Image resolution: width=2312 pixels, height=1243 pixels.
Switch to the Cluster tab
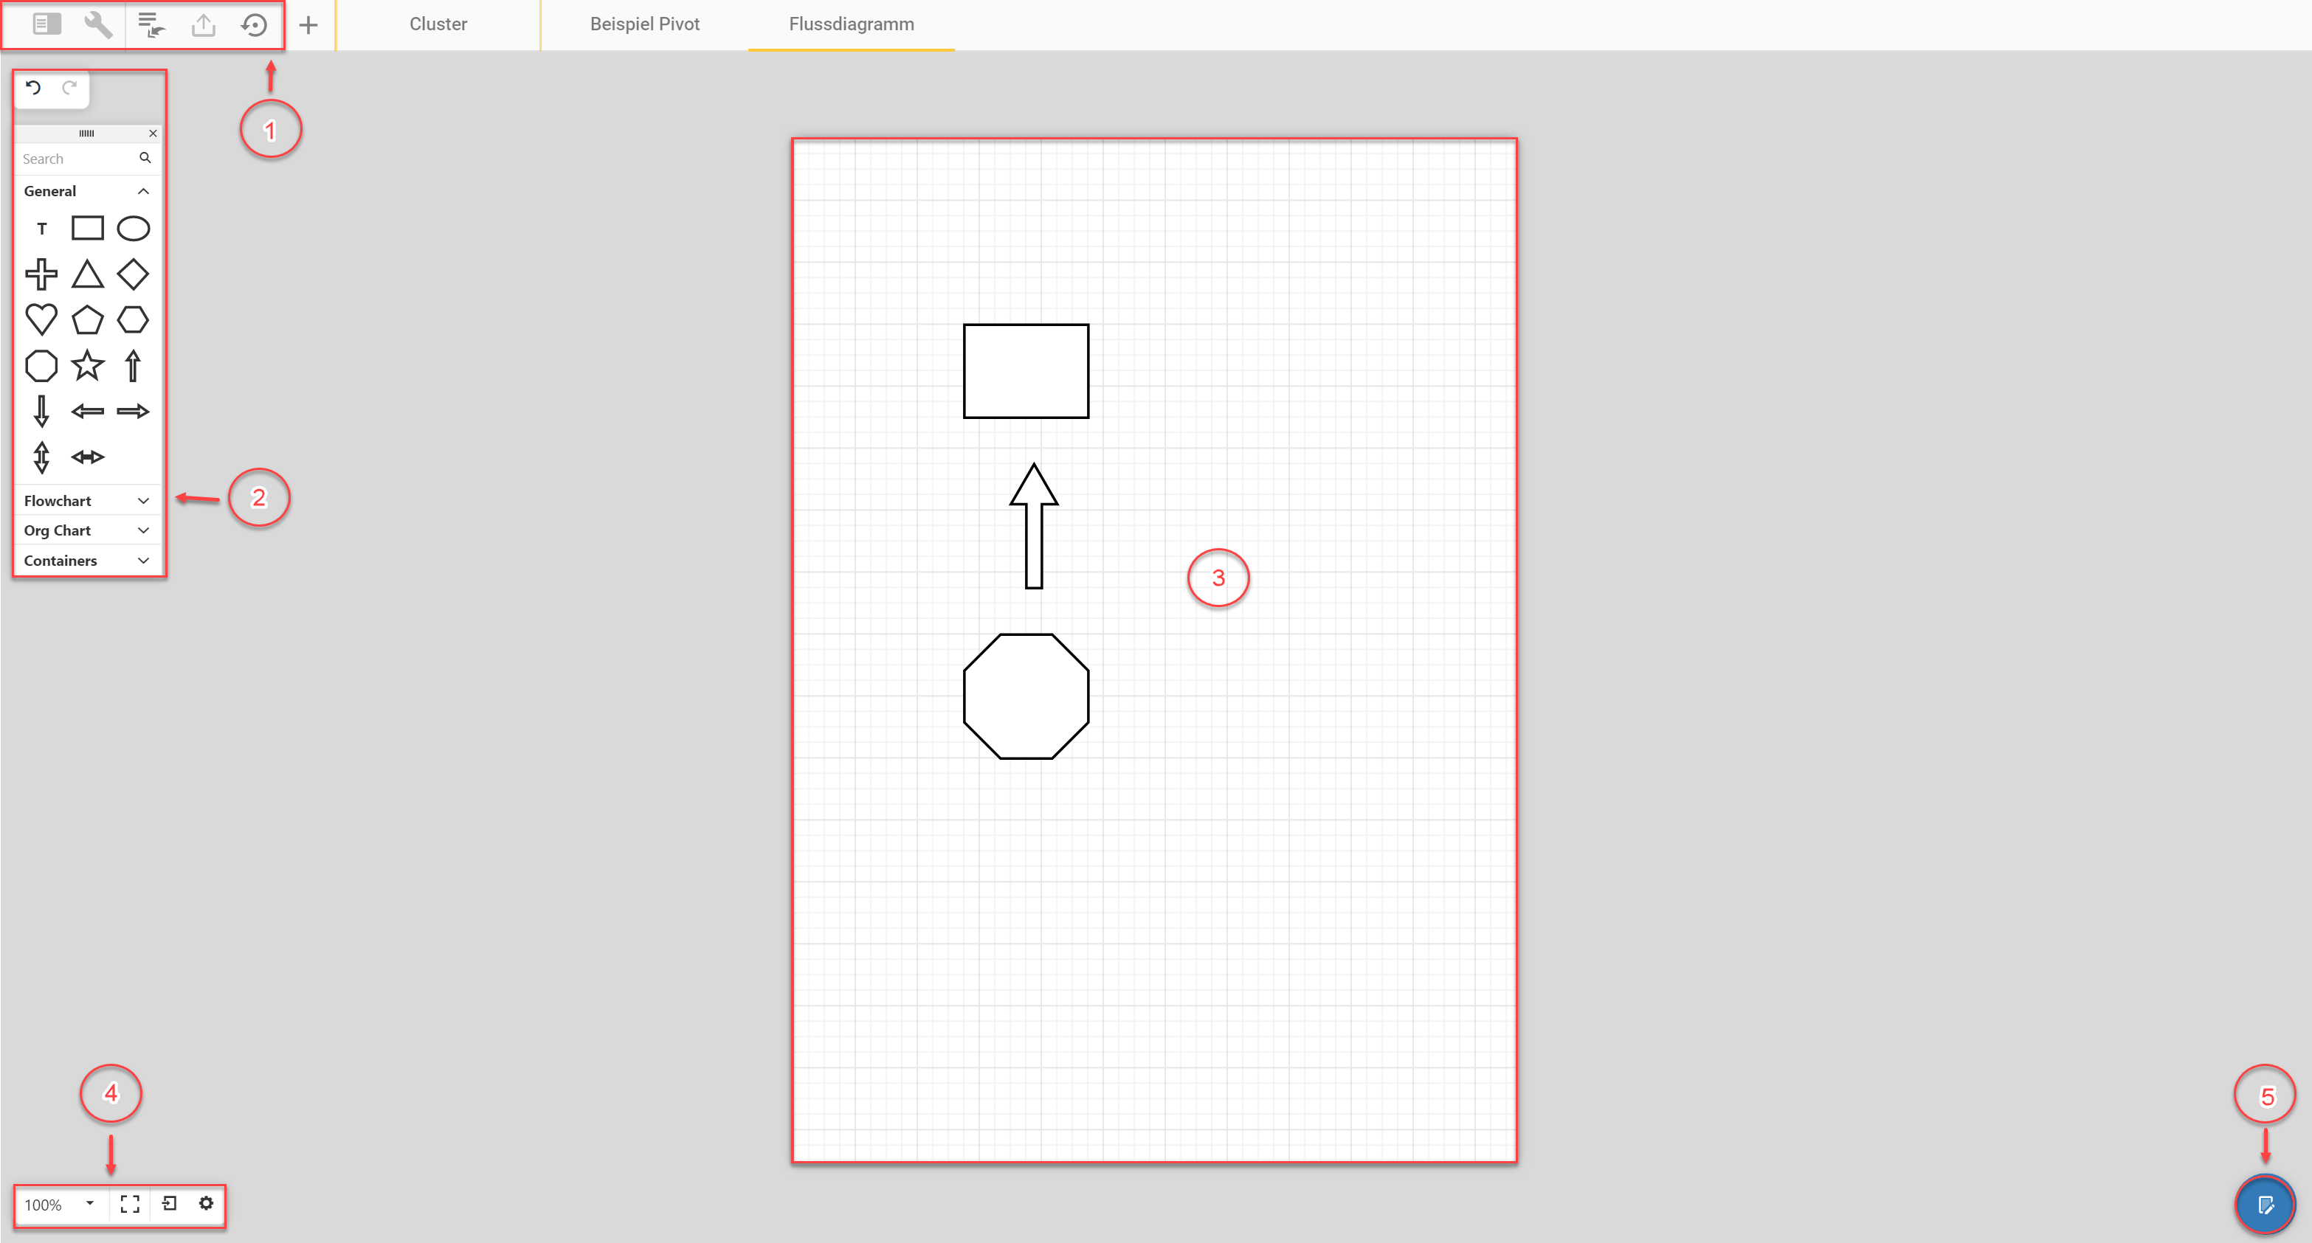coord(438,24)
